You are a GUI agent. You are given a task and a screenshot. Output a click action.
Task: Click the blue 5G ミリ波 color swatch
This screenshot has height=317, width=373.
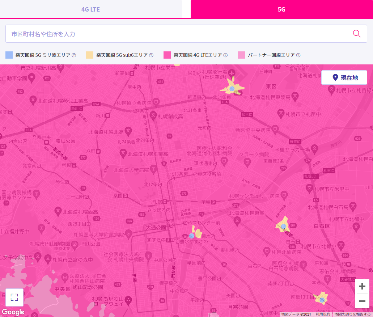[x=9, y=55]
